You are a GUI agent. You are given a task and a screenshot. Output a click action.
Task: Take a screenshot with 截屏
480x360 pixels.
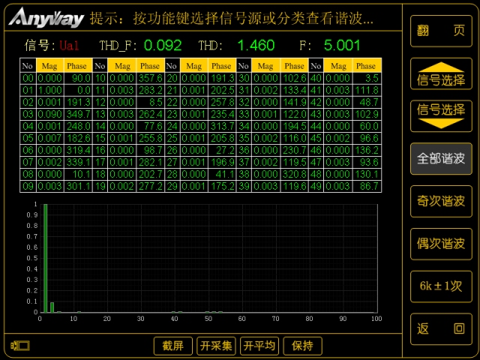coord(172,346)
